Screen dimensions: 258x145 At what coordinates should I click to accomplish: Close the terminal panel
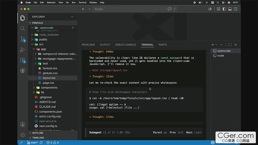236,45
